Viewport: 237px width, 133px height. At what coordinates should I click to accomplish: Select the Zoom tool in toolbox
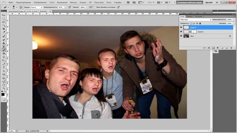pos(4,89)
